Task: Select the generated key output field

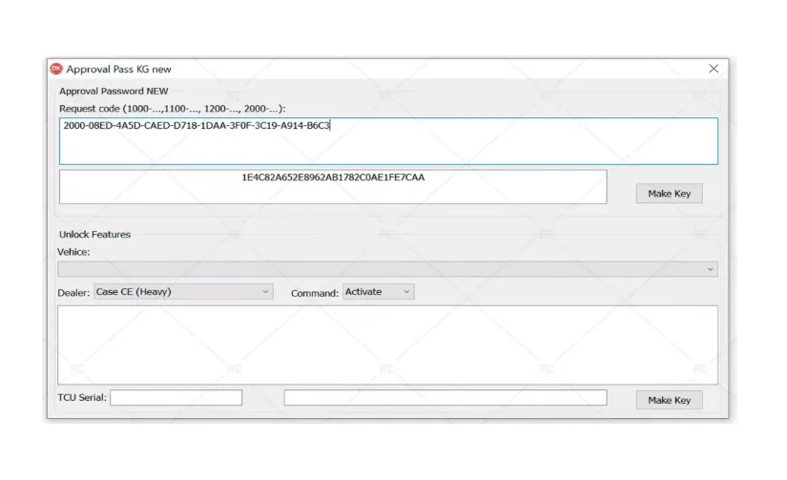Action: [333, 187]
